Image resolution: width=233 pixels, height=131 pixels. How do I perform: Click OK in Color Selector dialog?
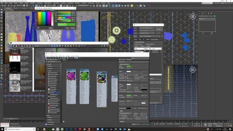(x=67, y=28)
